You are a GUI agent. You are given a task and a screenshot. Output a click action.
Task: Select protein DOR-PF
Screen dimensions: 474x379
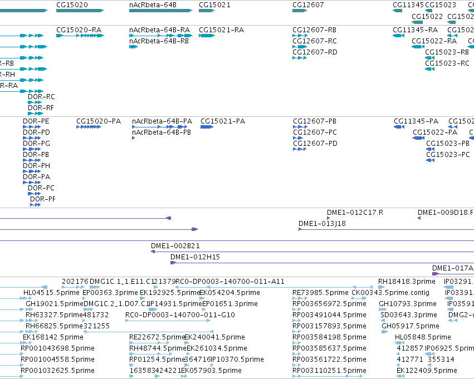[35, 205]
